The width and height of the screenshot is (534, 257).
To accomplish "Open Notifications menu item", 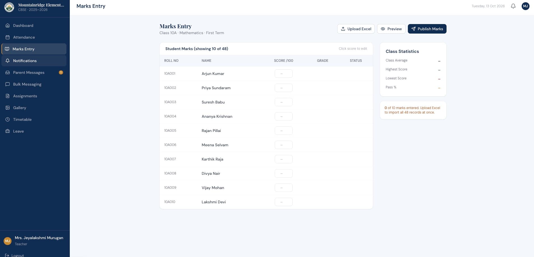I will coord(34,61).
